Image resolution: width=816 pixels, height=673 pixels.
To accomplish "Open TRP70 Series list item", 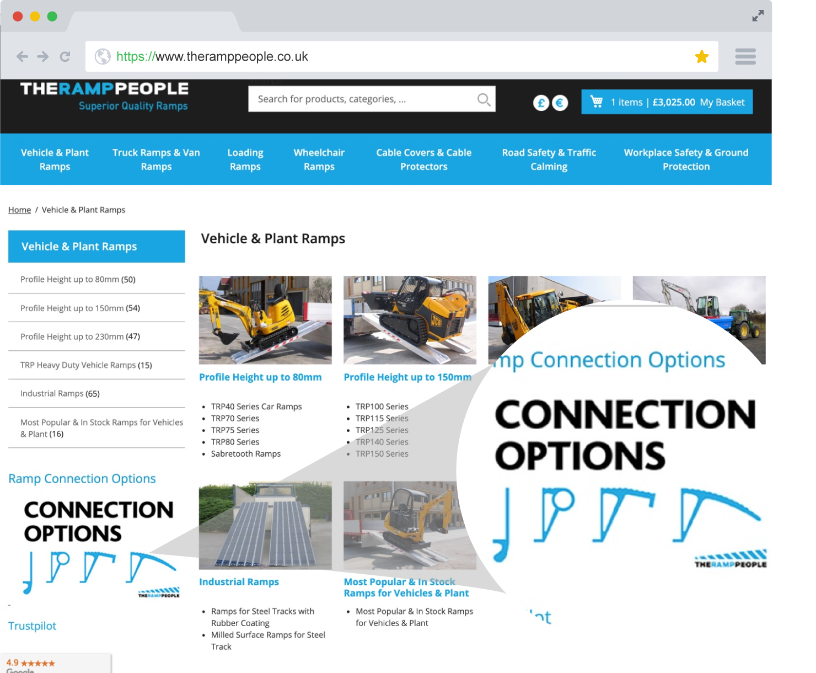I will click(235, 419).
